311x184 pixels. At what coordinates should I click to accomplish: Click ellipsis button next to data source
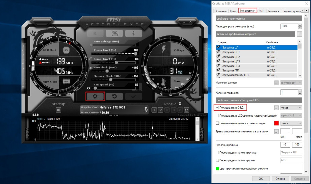(276, 83)
